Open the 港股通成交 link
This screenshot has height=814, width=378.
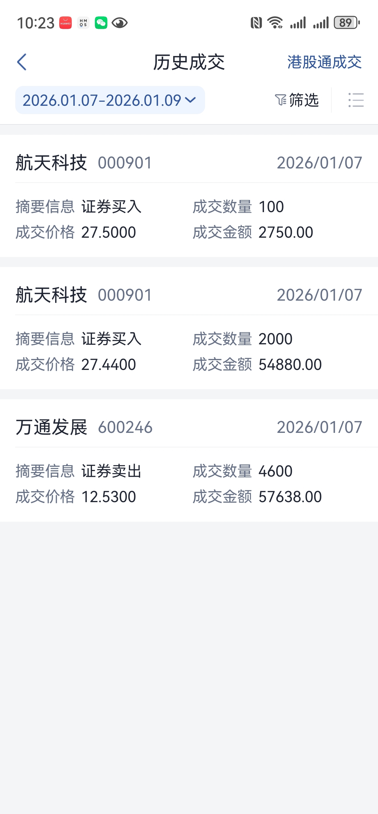pos(324,62)
